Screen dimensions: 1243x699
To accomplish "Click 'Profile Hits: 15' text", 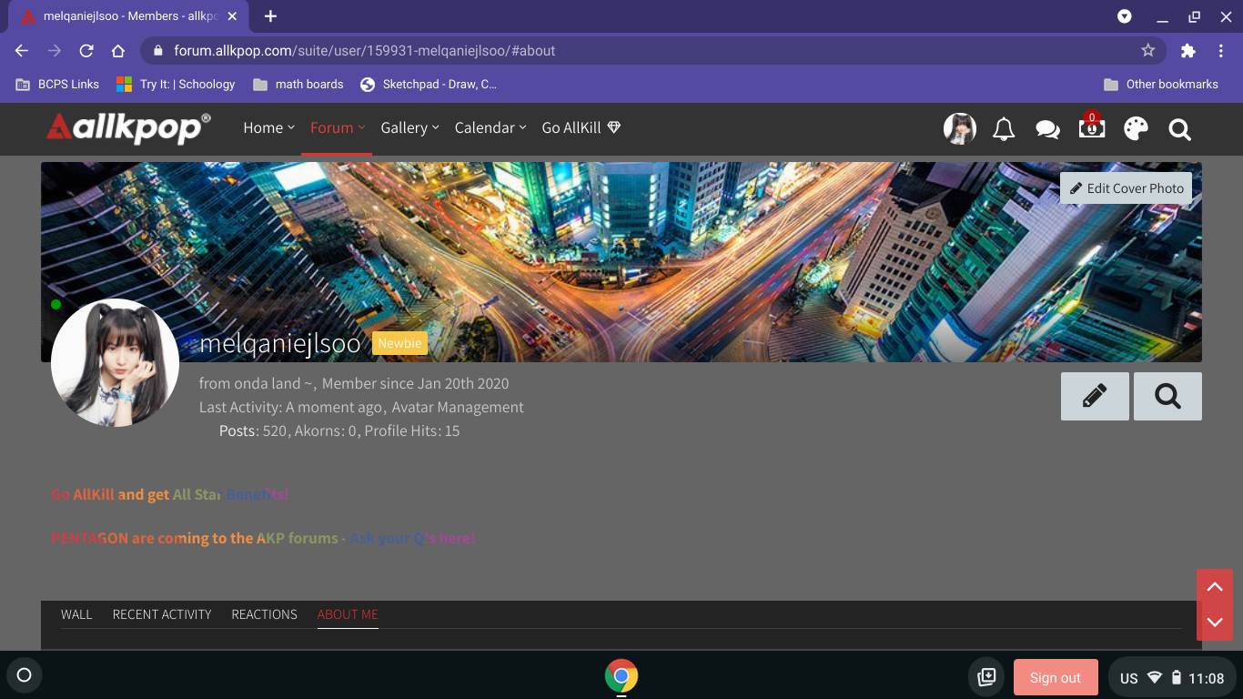I will coord(412,431).
